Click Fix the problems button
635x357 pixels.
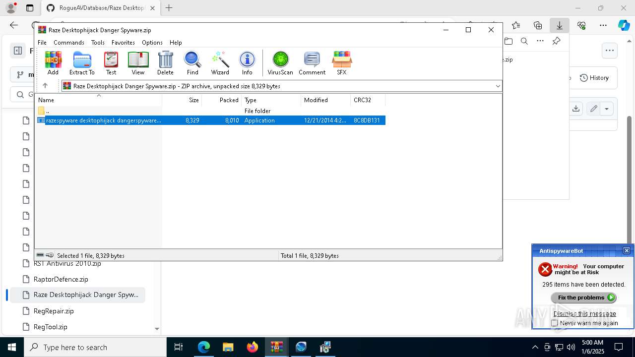point(583,297)
